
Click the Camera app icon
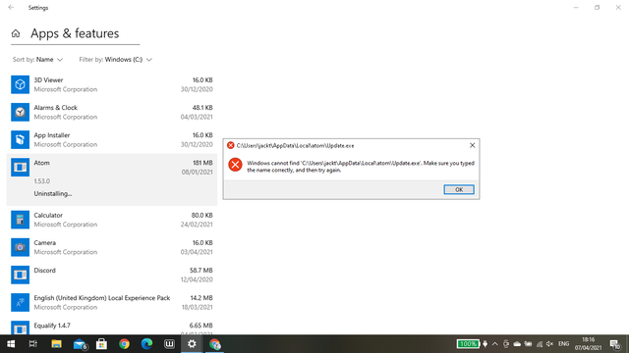coord(20,247)
